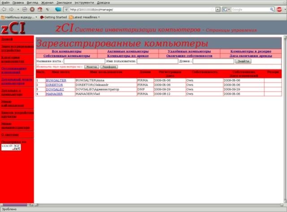Open the Компьютеры в резерве link
Viewport: 287px width, 212px height.
click(x=251, y=51)
